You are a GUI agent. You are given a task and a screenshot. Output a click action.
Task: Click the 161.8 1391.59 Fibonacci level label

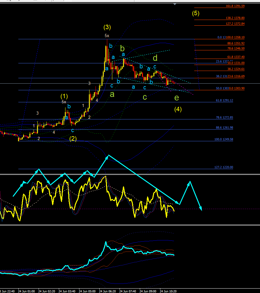pos(235,6)
